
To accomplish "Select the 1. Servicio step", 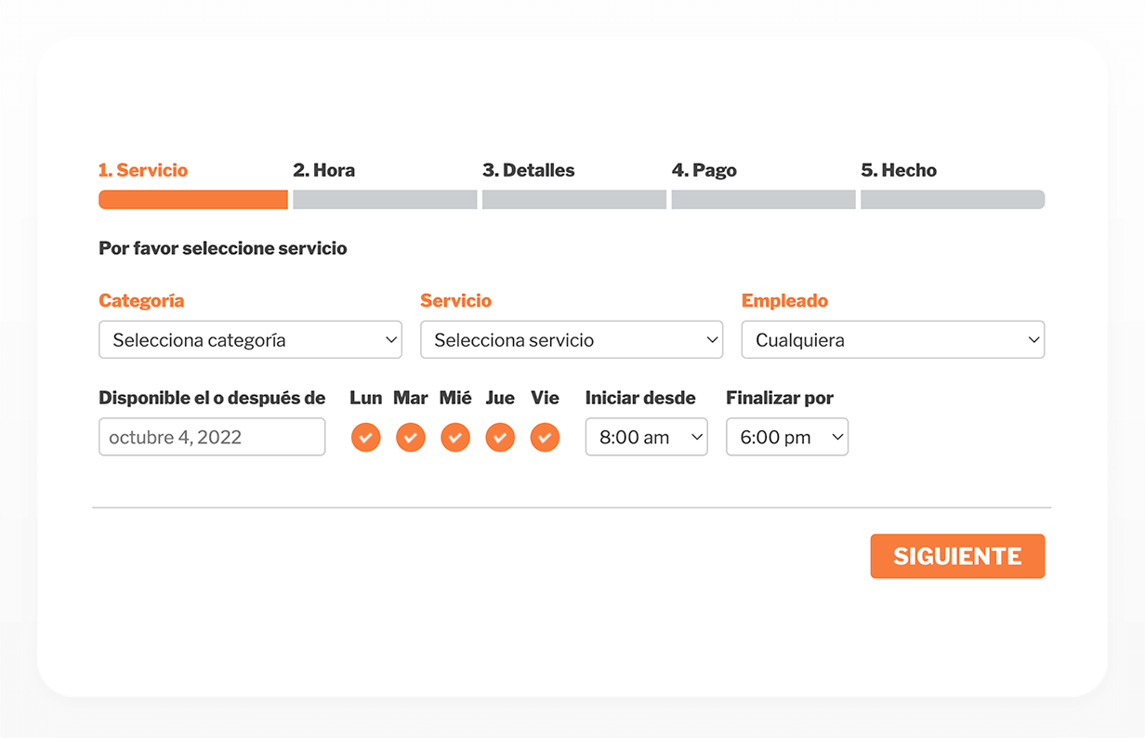I will coord(143,170).
